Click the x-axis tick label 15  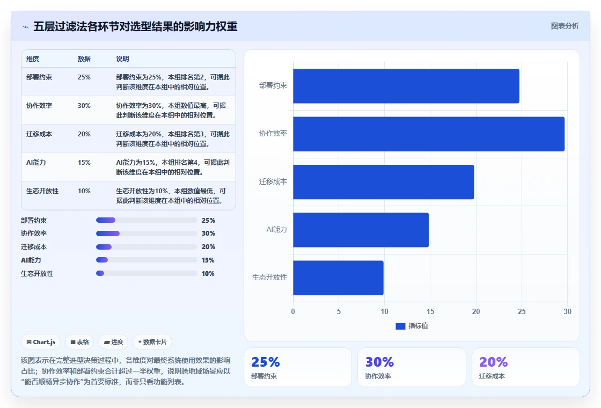coord(430,311)
